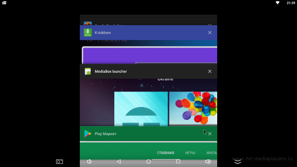Open the MediaBox launcher app icon
Screen dimensions: 297x167
pyautogui.click(x=88, y=71)
